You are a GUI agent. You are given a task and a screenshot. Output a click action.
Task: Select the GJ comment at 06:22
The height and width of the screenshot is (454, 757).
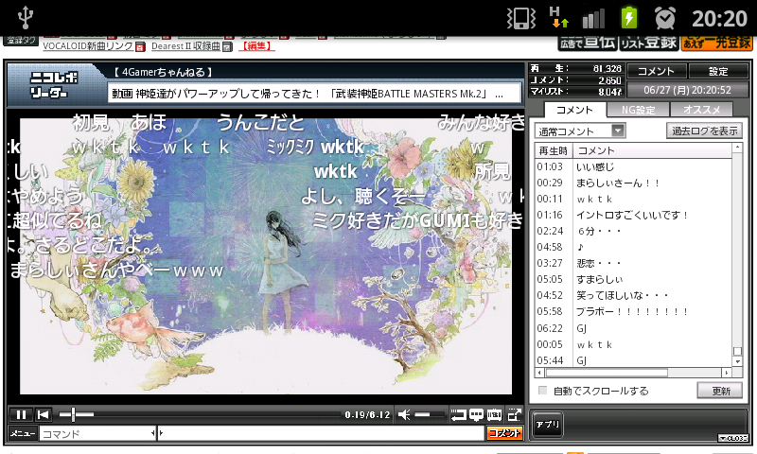point(633,328)
